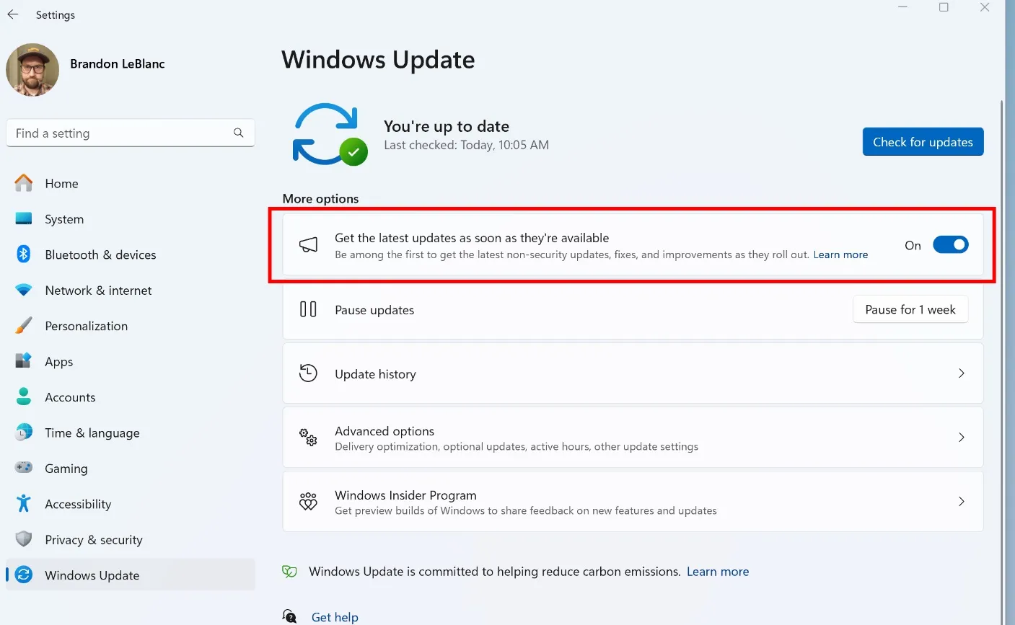Click the Update history clock icon
This screenshot has width=1015, height=625.
pos(308,373)
